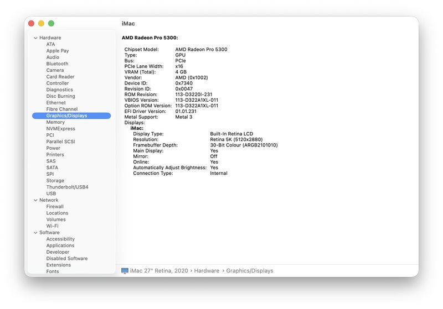Open Locations under Network
This screenshot has width=443, height=309.
(x=57, y=213)
